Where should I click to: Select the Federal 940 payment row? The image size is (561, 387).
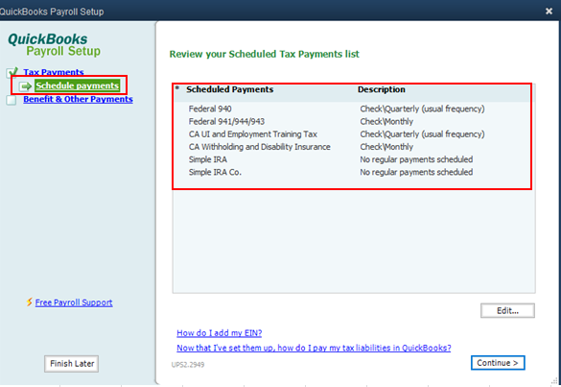coord(352,109)
